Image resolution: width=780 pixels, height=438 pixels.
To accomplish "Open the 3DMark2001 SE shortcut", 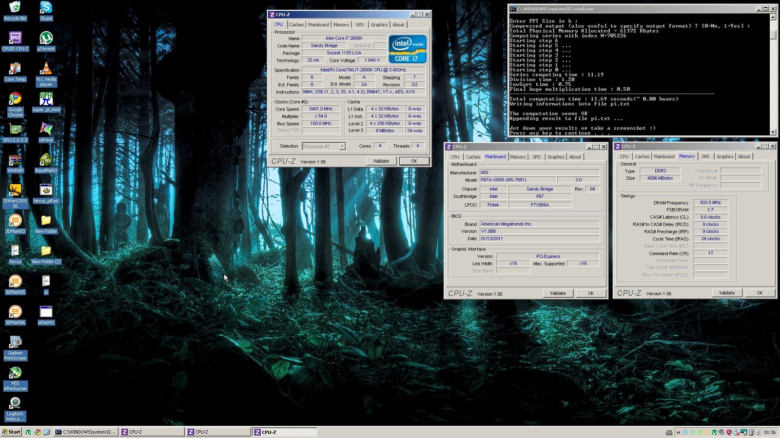I will pos(15,196).
